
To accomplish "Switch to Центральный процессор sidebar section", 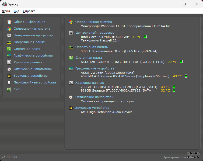I will click(x=33, y=35).
